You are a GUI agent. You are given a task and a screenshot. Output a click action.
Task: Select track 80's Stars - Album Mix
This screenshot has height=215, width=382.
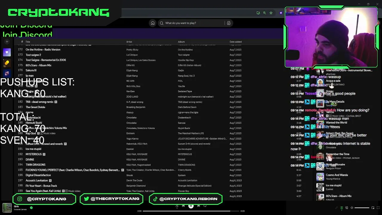38,65
